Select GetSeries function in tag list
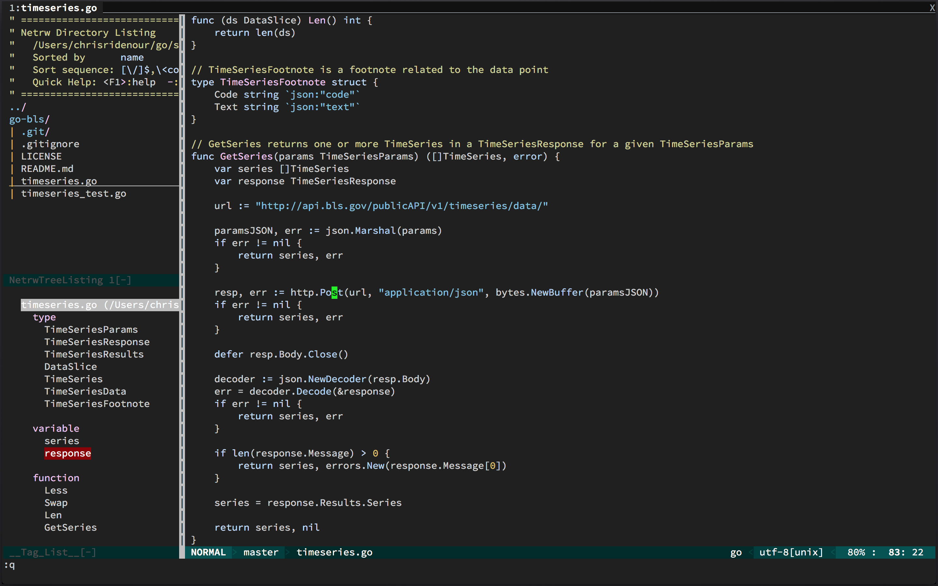 pyautogui.click(x=70, y=527)
